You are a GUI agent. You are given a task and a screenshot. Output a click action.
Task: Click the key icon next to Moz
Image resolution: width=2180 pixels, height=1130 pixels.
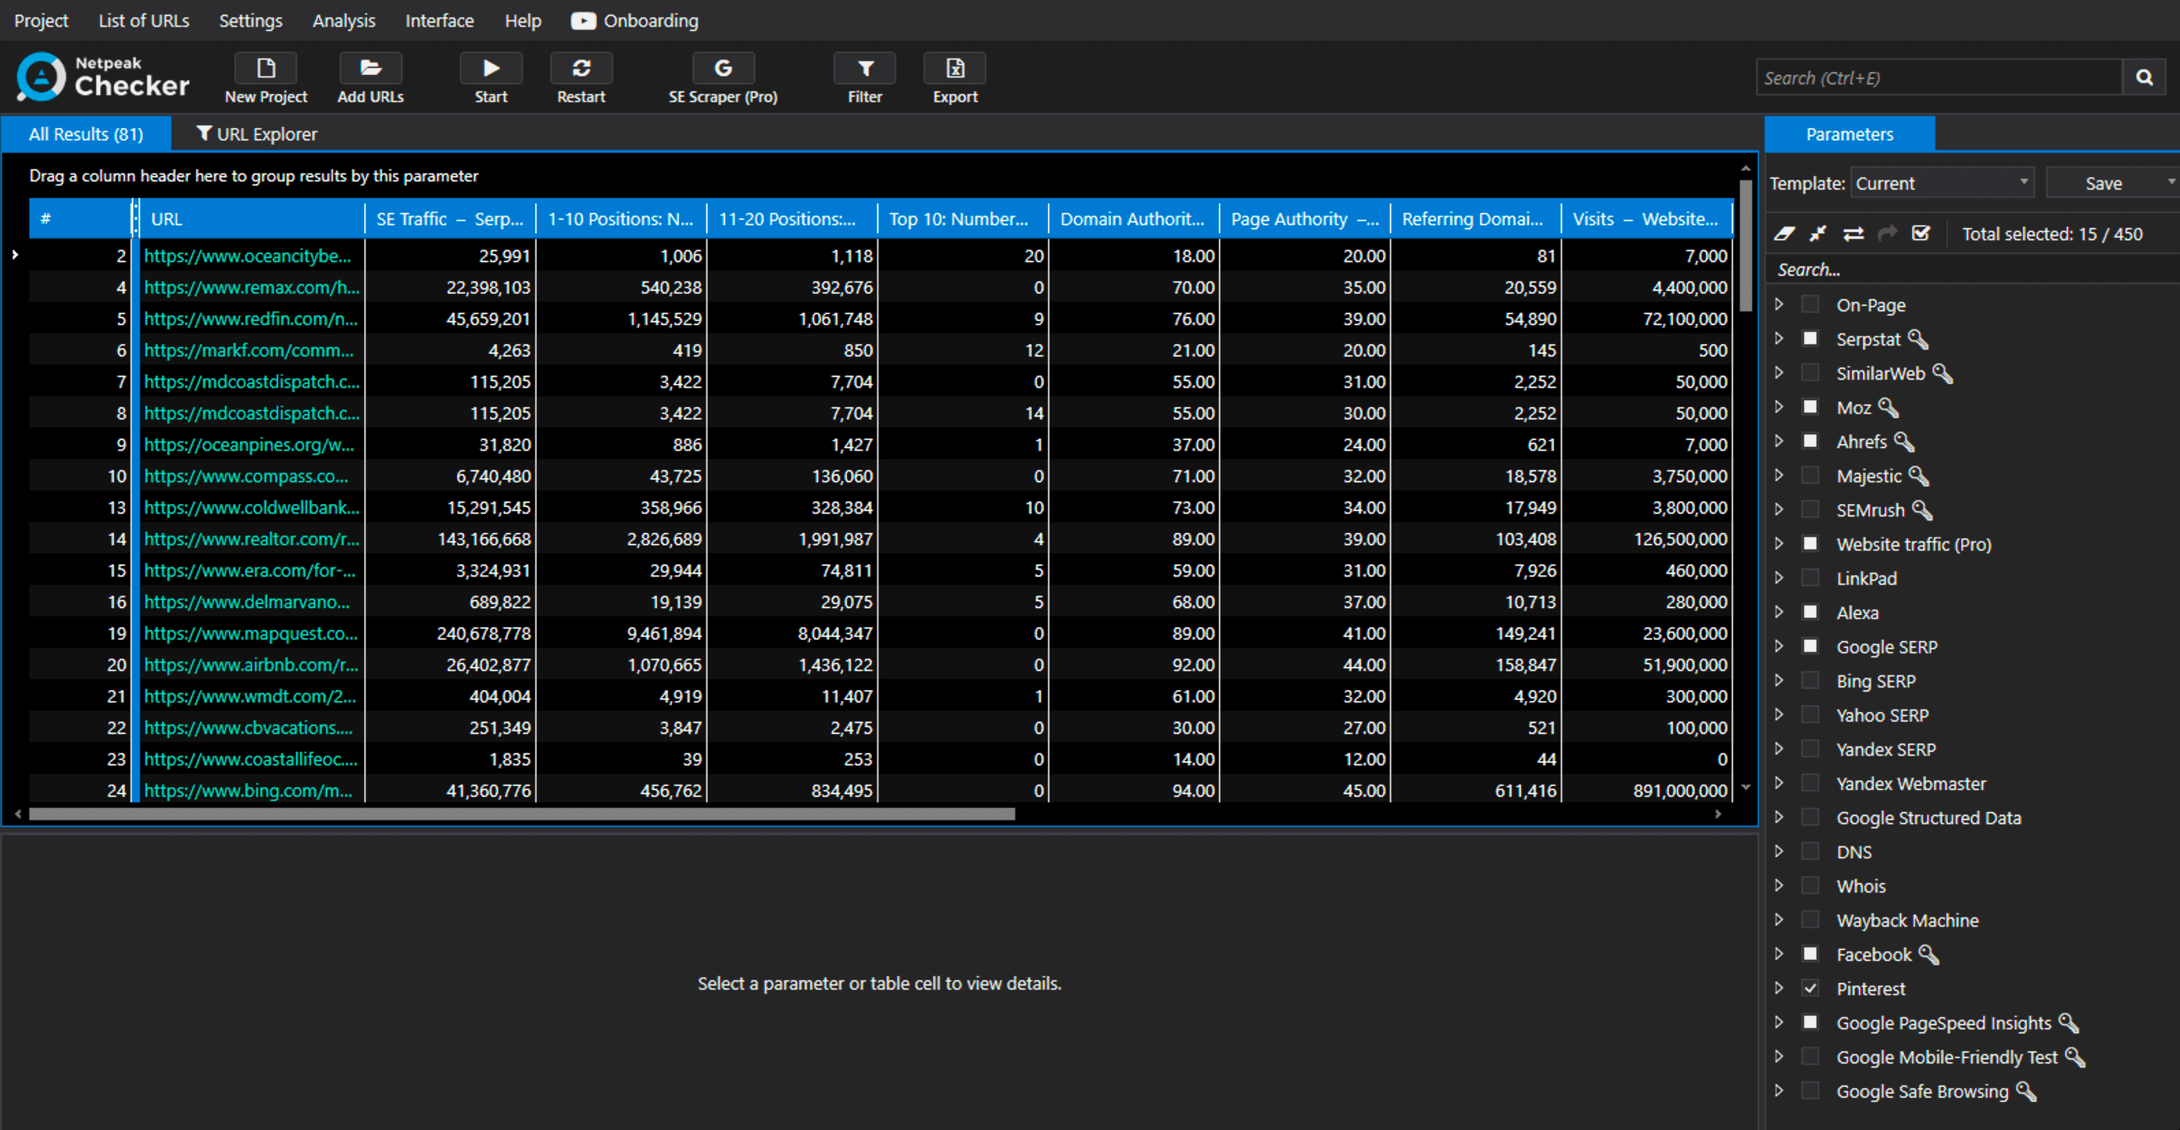point(1888,408)
